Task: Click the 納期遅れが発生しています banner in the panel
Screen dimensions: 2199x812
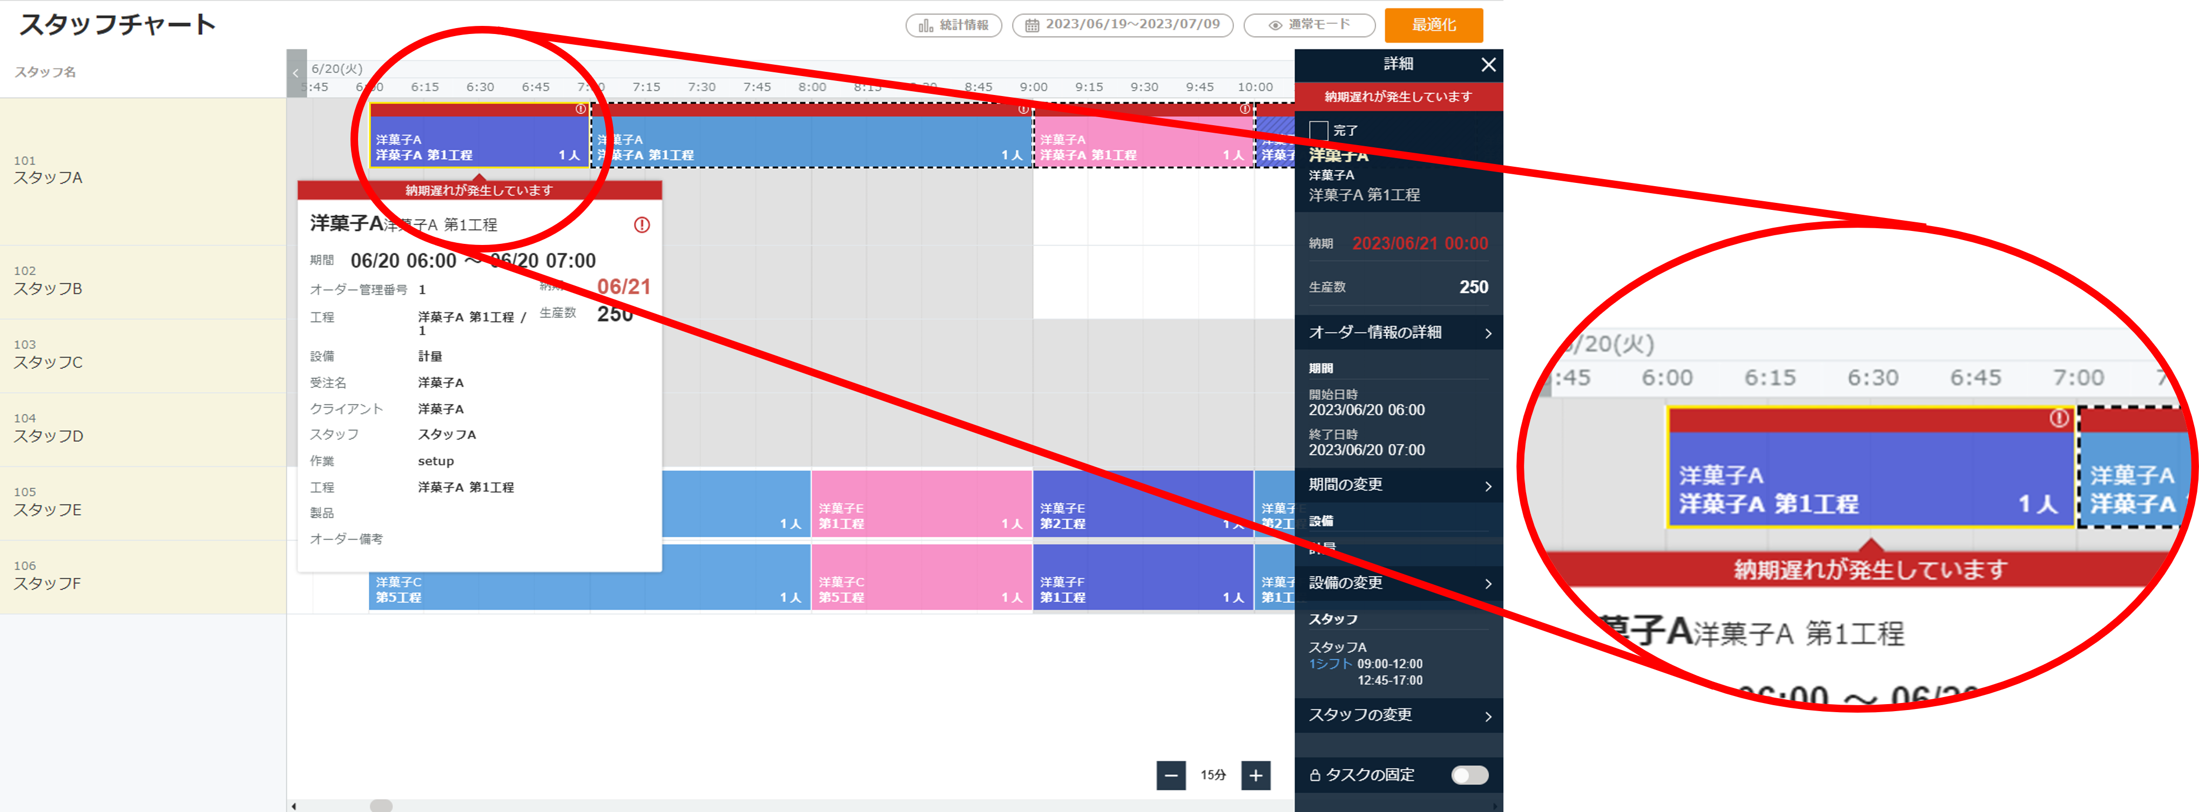Action: [1398, 97]
